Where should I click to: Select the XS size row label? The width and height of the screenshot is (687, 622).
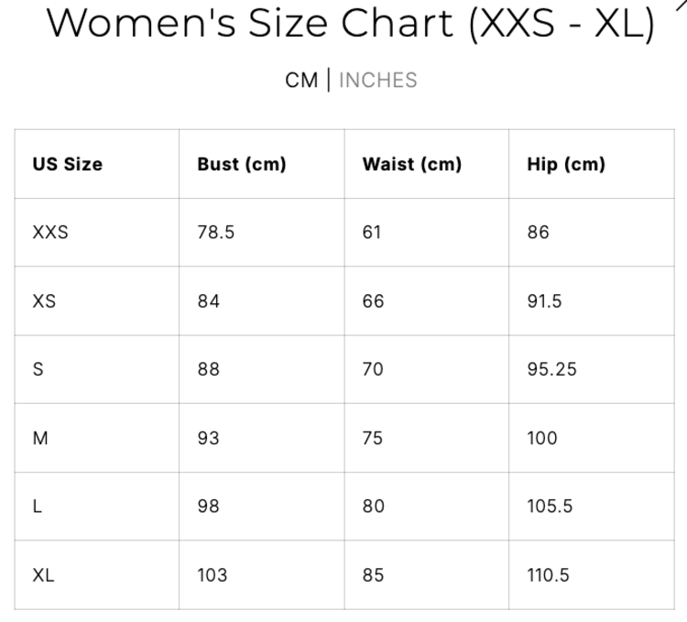44,301
